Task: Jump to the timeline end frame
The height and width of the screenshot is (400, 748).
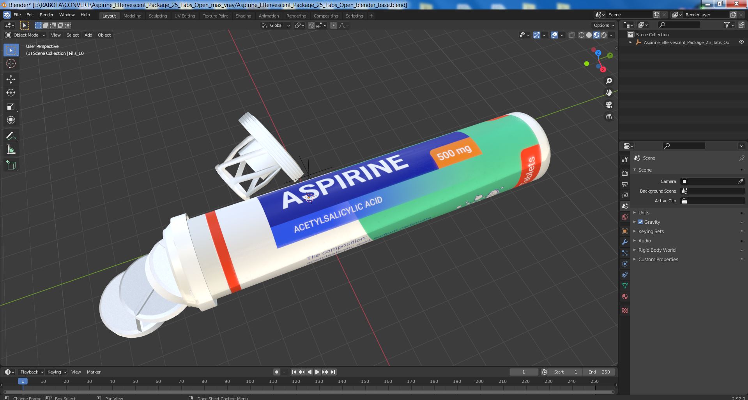Action: tap(333, 372)
